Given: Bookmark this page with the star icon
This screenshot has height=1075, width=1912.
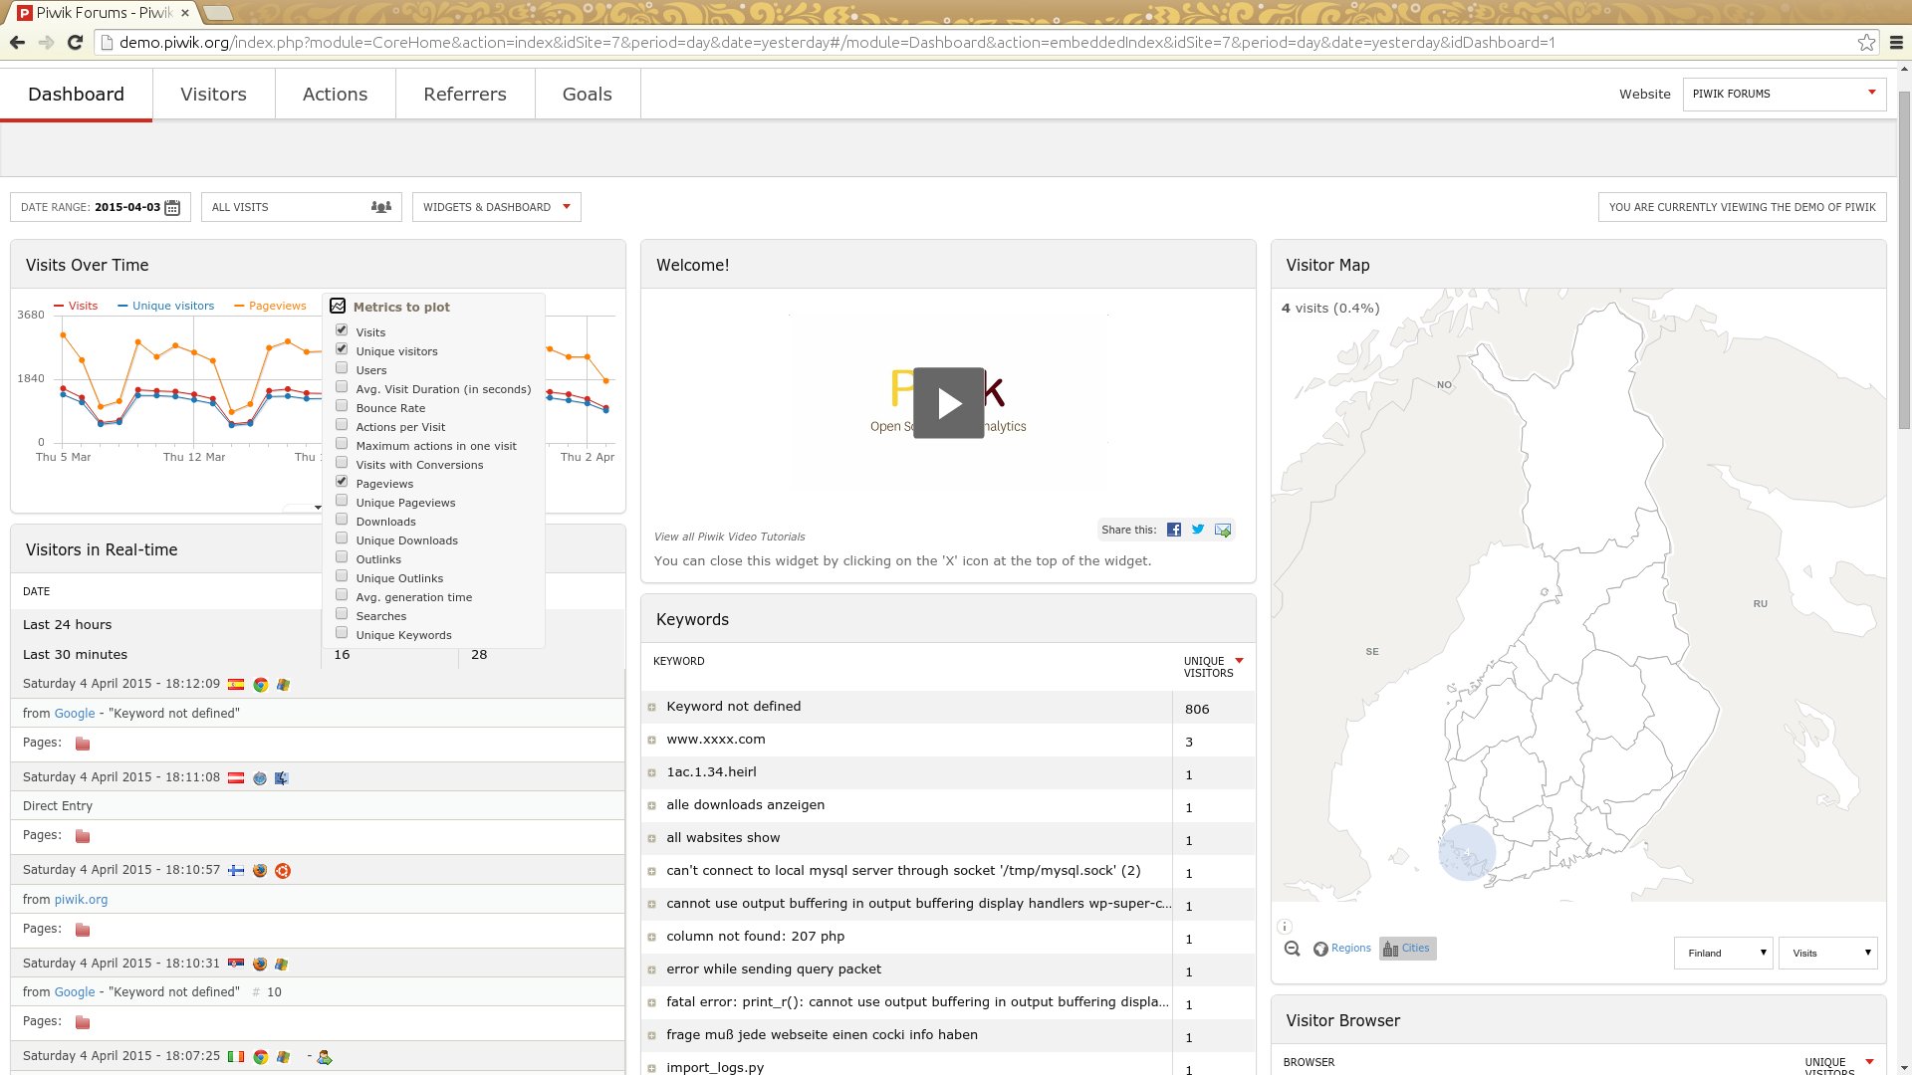Looking at the screenshot, I should click(1866, 42).
